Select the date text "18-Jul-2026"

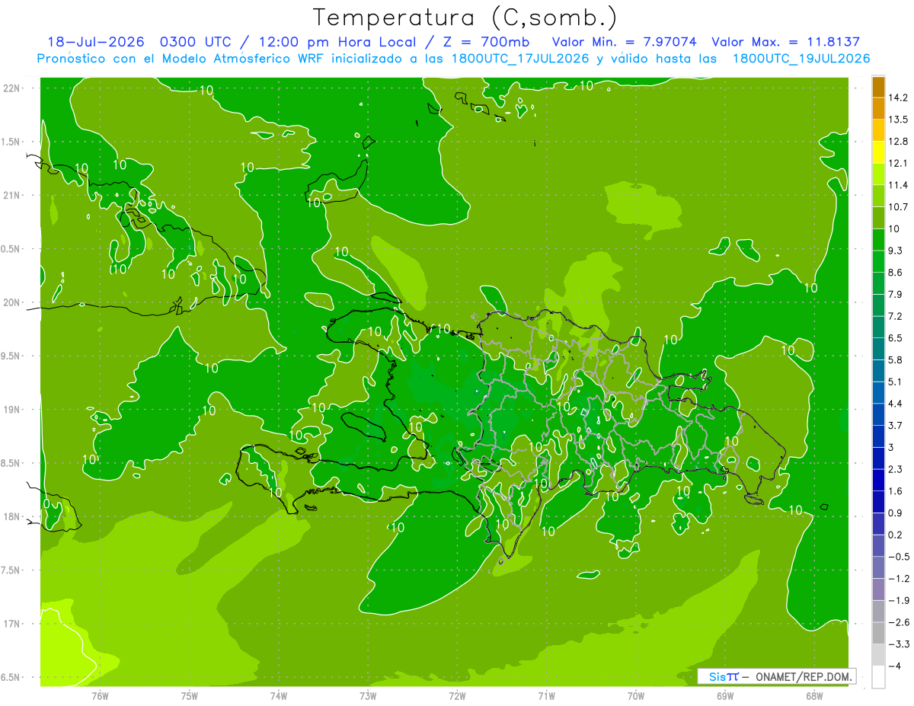(x=95, y=42)
